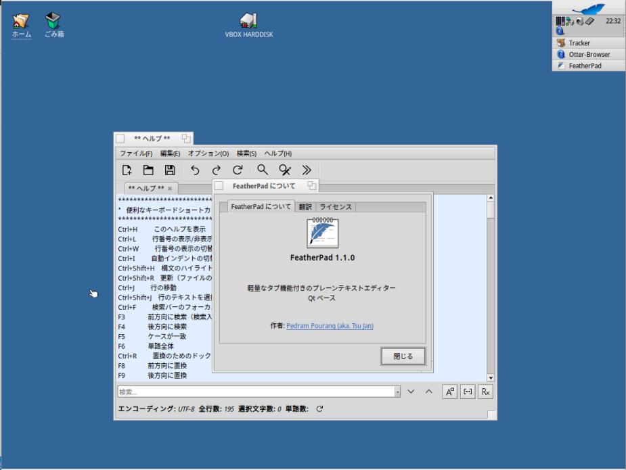Open the search bar via the magnifier icon
The width and height of the screenshot is (626, 470).
[x=263, y=170]
